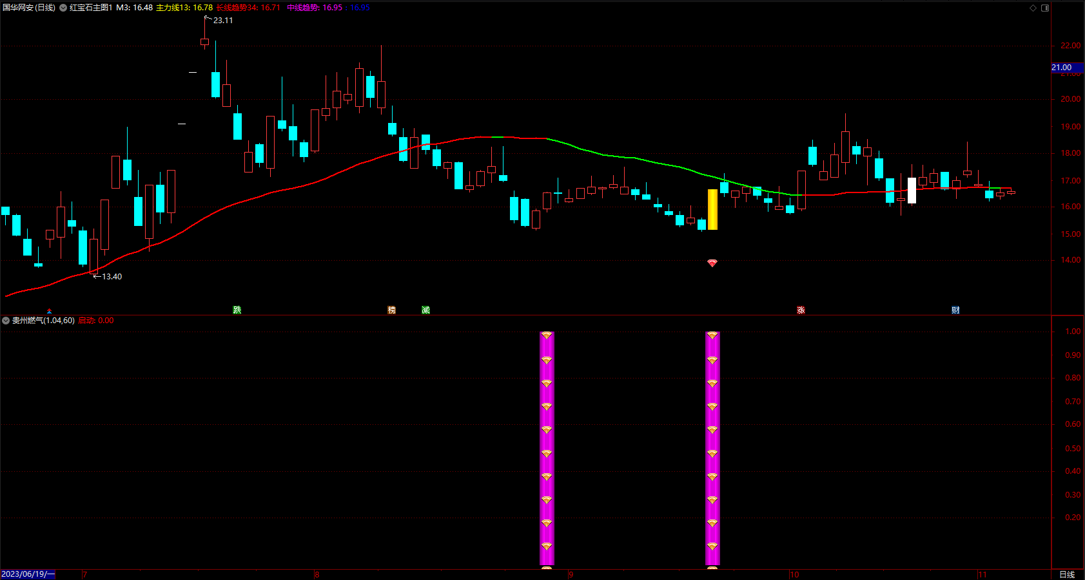Image resolution: width=1085 pixels, height=580 pixels.
Task: Click the 减 event marker icon
Action: (425, 310)
